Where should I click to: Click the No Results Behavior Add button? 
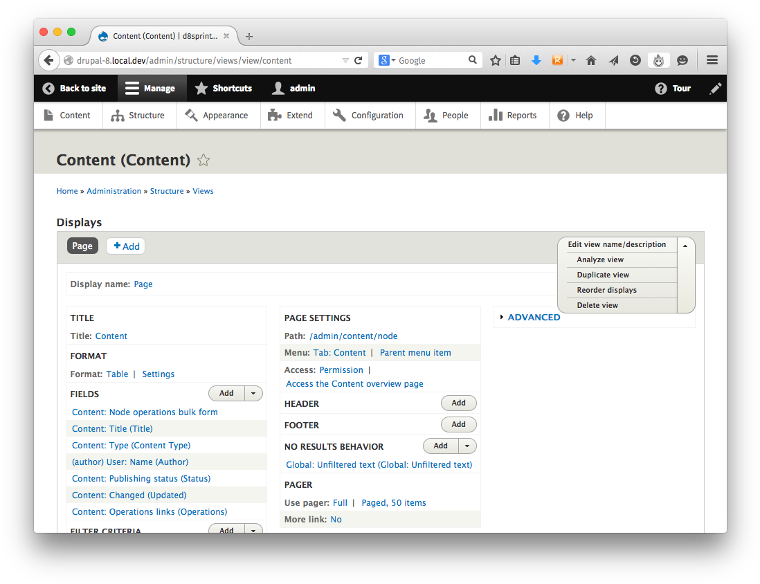441,446
